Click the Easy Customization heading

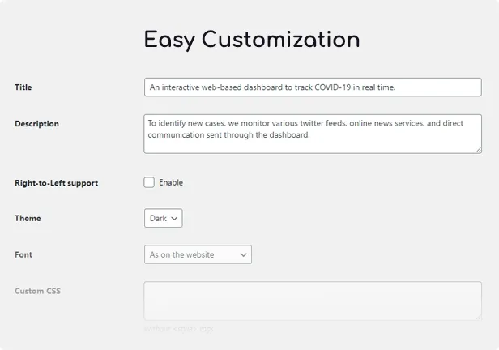pos(252,39)
